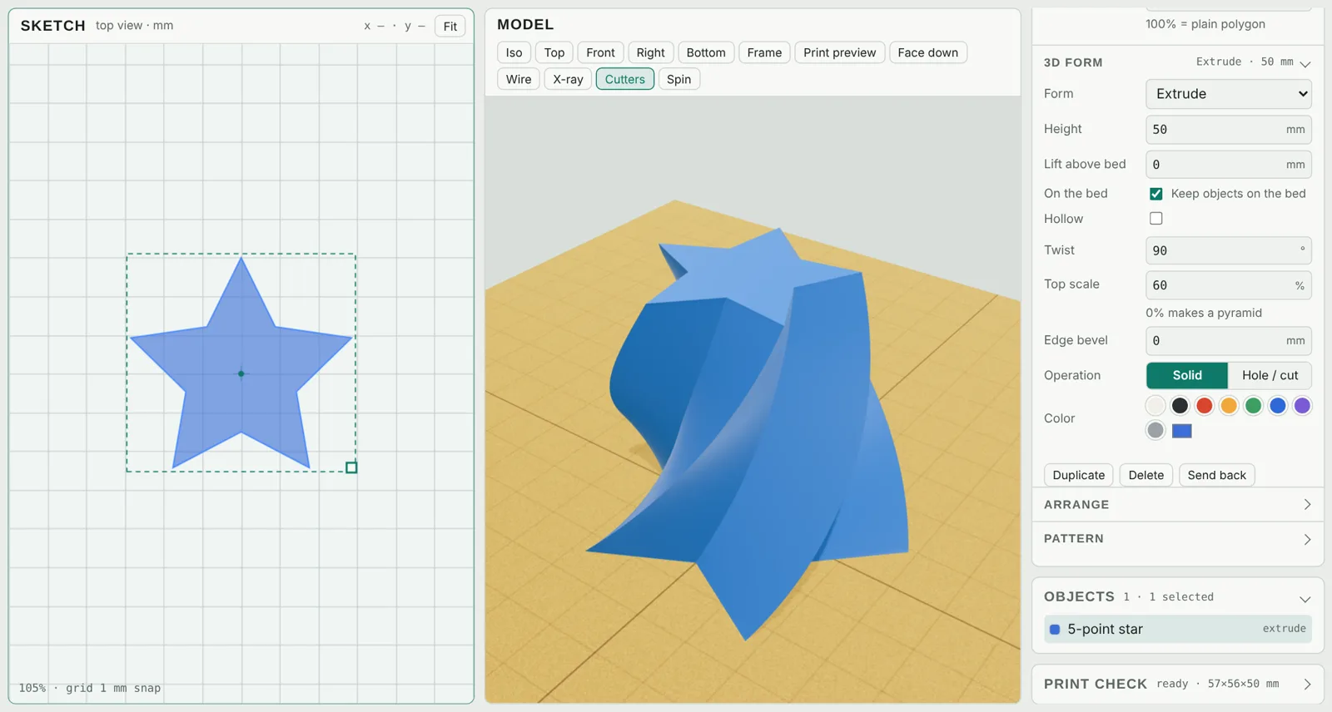Click the Face down button

pyautogui.click(x=927, y=52)
